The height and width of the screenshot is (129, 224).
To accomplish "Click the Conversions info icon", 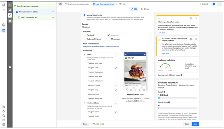I will point(169,102).
